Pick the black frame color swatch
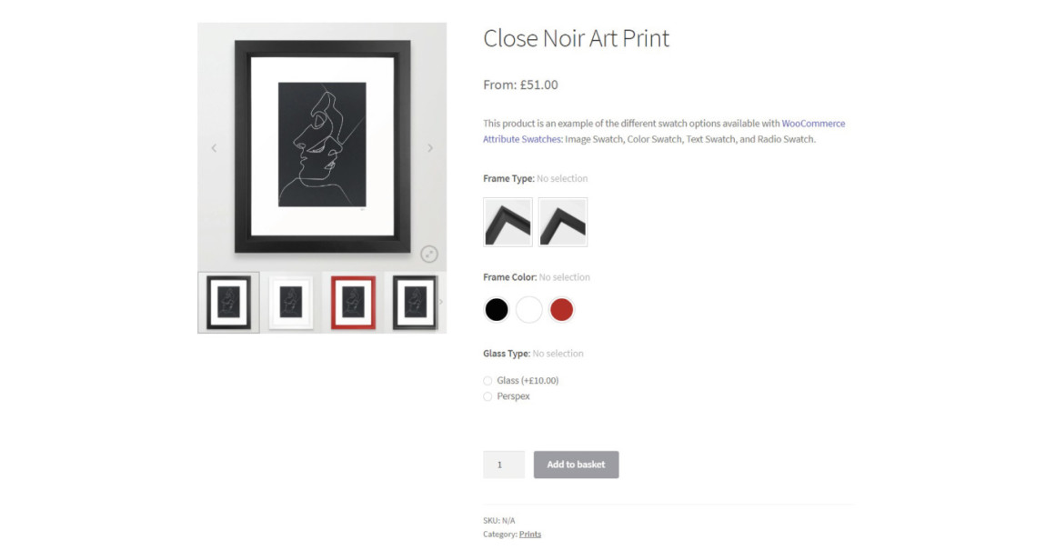 coord(497,310)
